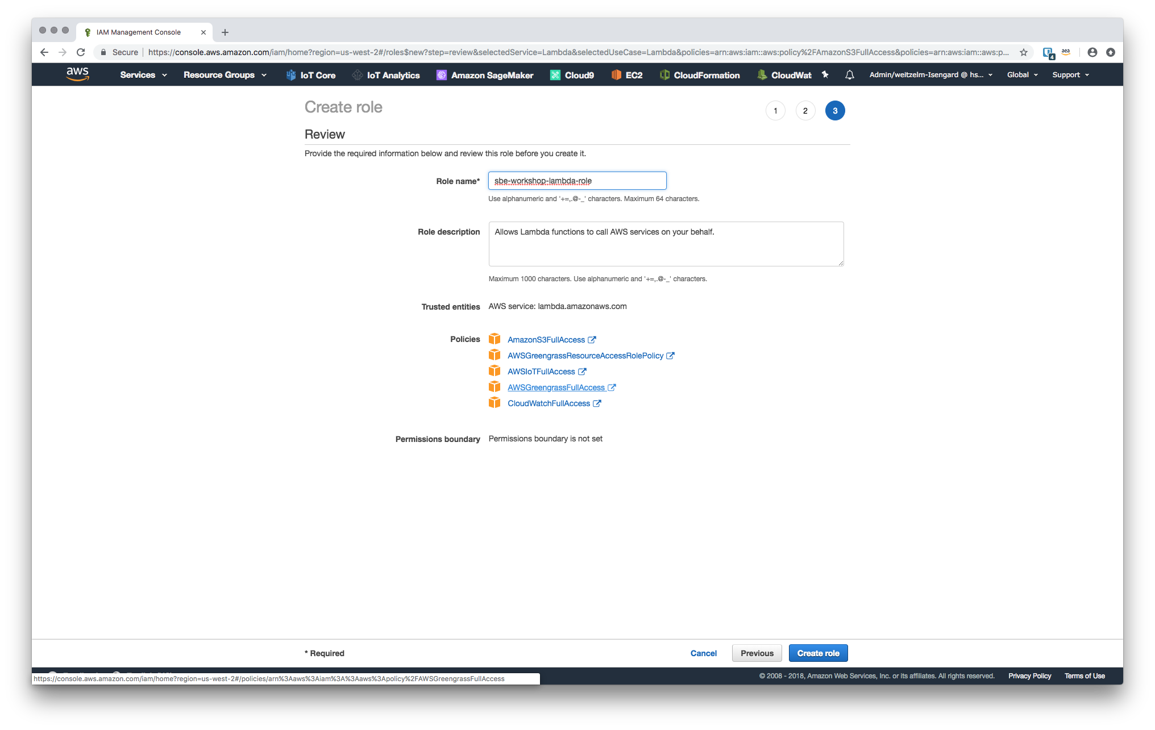The height and width of the screenshot is (730, 1155).
Task: Go to wizard step 2
Action: coord(805,111)
